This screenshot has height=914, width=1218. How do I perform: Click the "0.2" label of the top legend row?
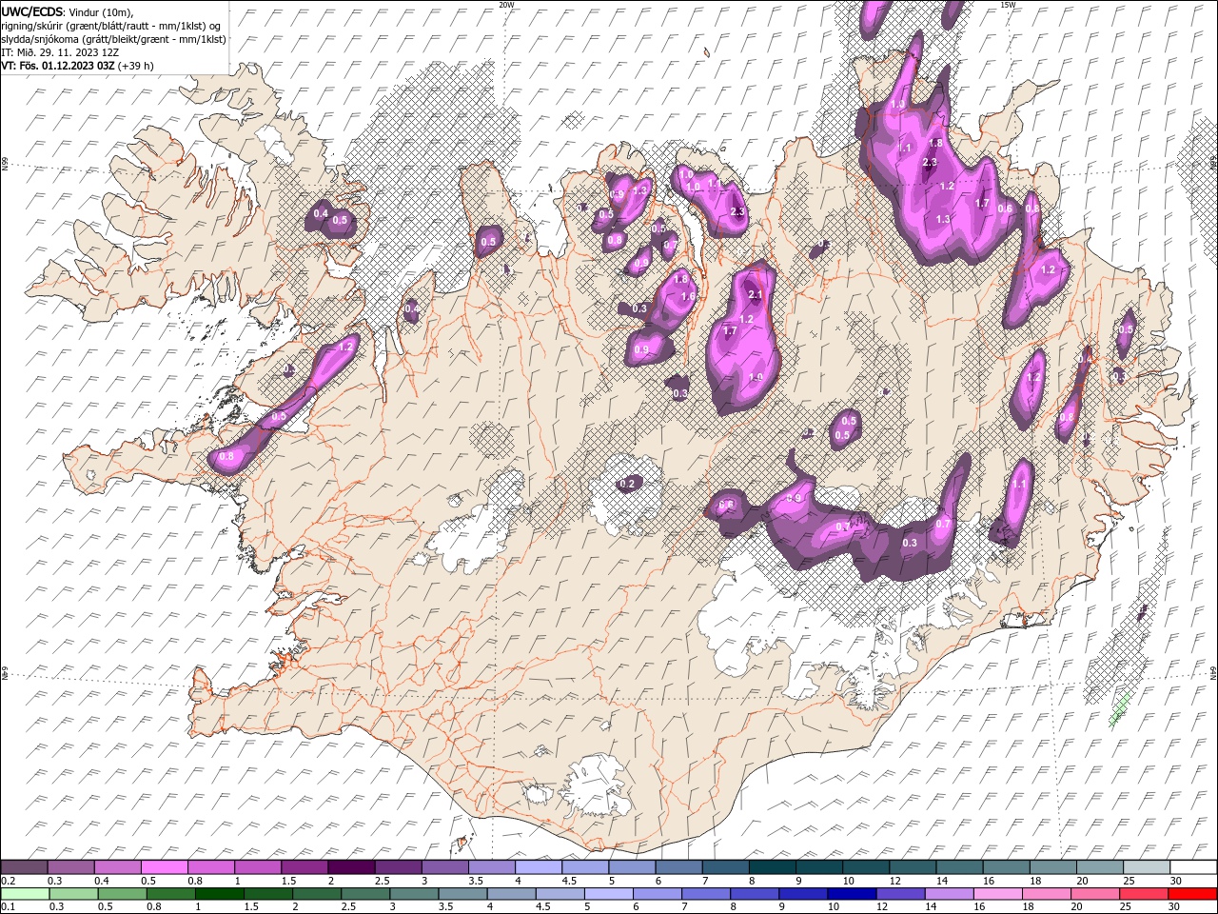pyautogui.click(x=8, y=881)
